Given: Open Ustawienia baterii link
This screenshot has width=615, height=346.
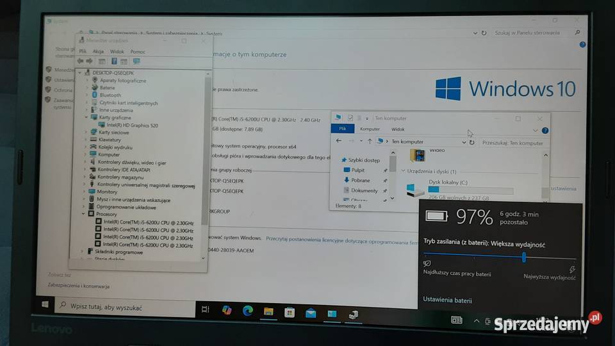Looking at the screenshot, I should click(447, 300).
